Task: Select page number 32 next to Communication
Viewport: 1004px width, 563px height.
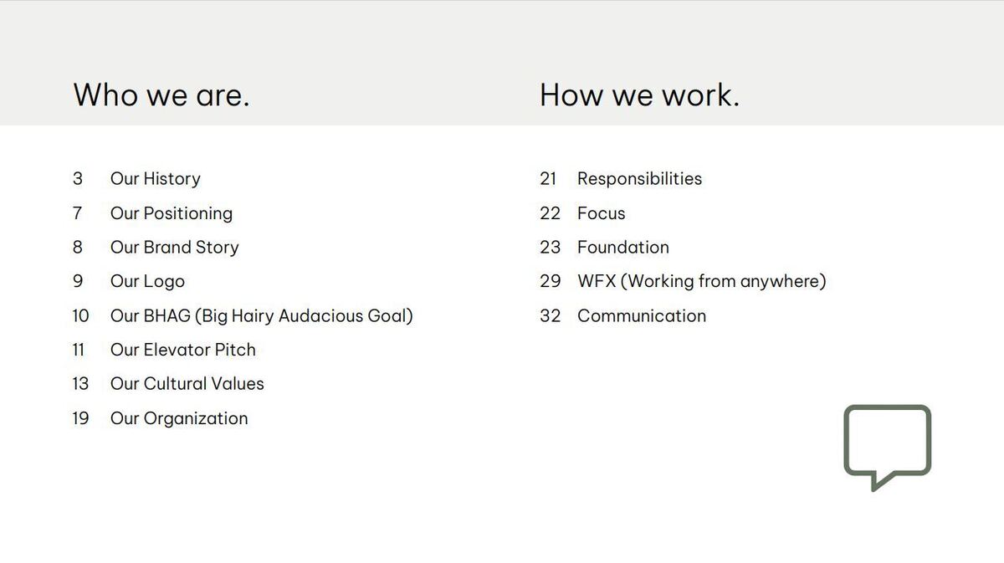Action: click(550, 316)
